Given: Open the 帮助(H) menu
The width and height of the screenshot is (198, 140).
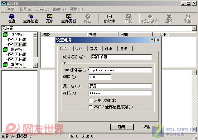Looking at the screenshot, I should point(76,9).
